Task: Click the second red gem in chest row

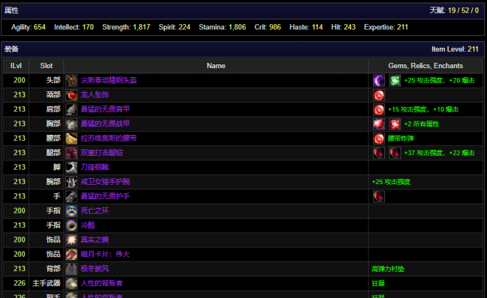Action: click(x=395, y=124)
